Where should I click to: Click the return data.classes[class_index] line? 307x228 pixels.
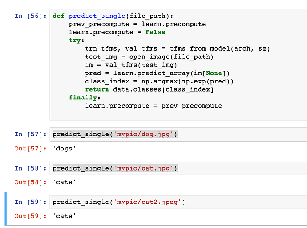pos(149,89)
